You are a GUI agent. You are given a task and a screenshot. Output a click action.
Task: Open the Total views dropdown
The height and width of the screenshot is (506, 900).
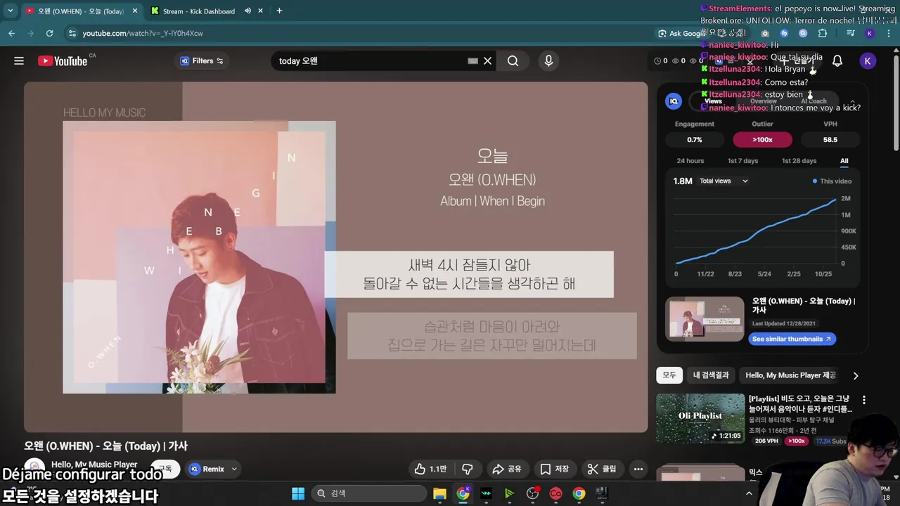point(724,181)
